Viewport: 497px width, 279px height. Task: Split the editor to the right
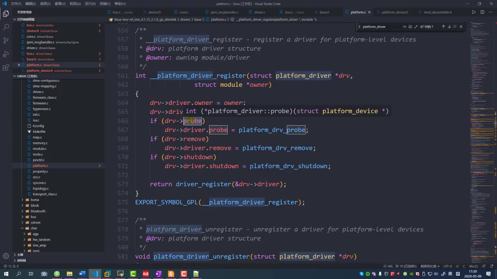[483, 12]
